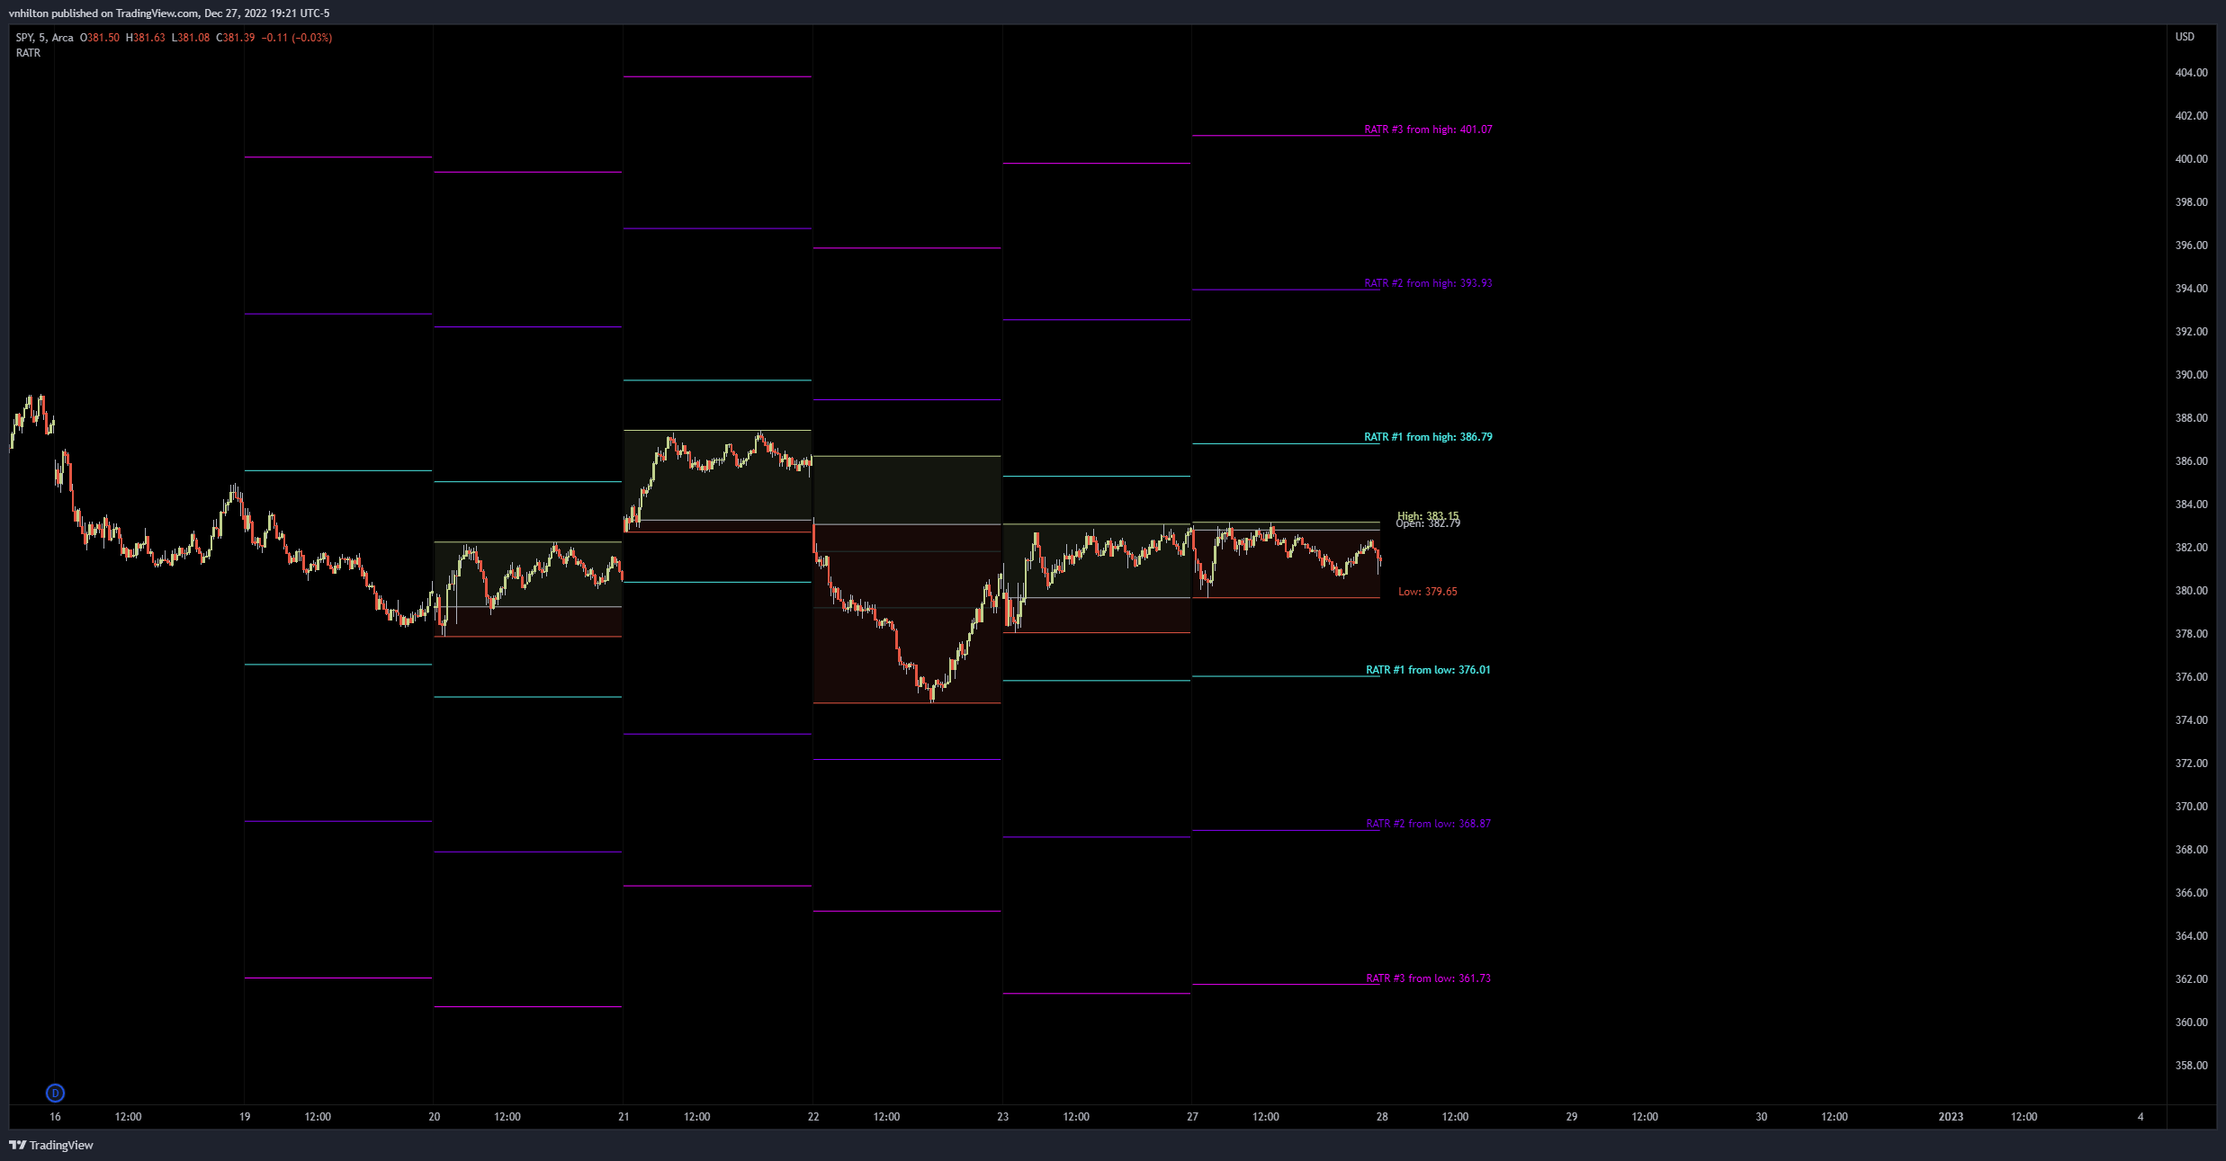Click the date 21 on time axis
Viewport: 2226px width, 1161px height.
tap(624, 1117)
